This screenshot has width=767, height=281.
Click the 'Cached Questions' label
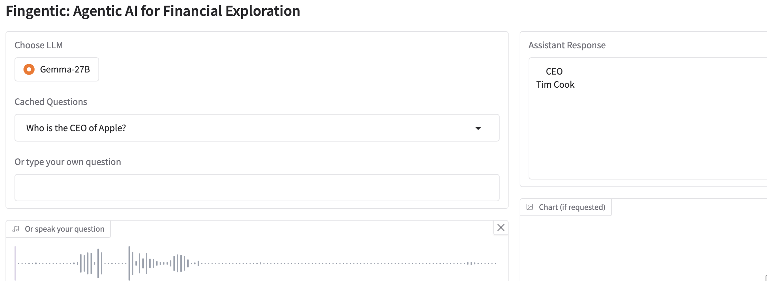click(x=51, y=102)
